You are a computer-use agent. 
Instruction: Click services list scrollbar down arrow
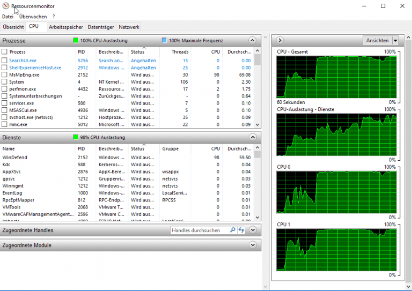click(257, 218)
